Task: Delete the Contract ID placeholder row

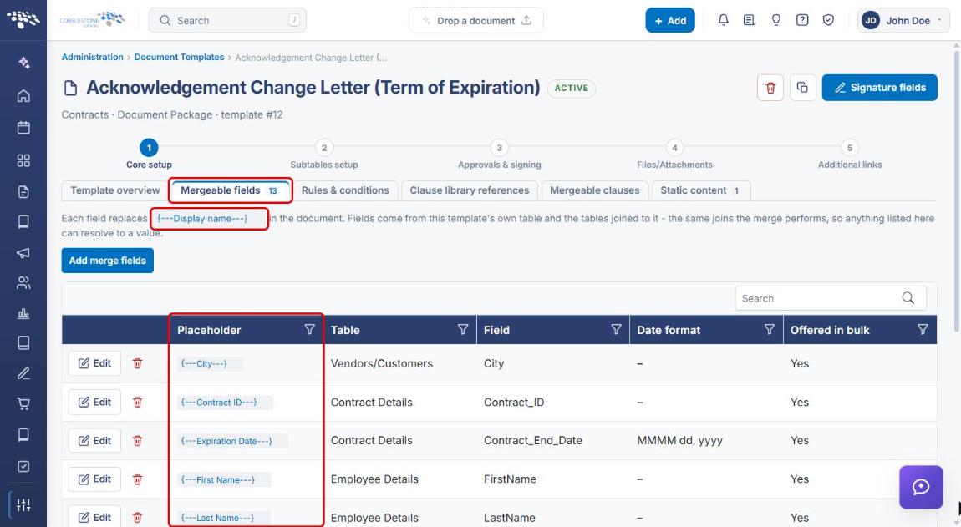Action: pos(137,402)
